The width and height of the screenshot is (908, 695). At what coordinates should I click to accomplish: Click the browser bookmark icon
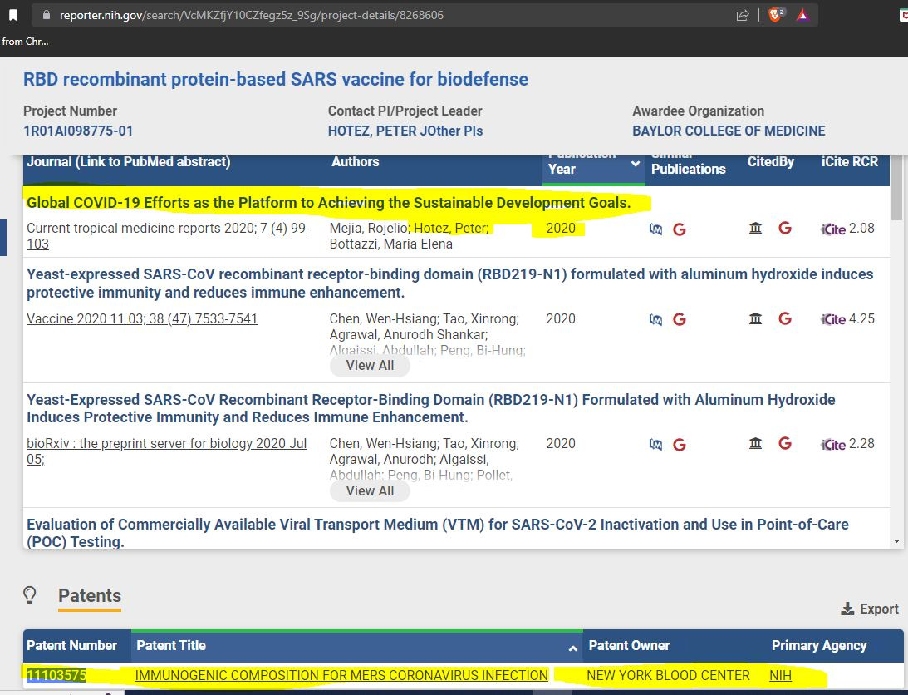(12, 15)
